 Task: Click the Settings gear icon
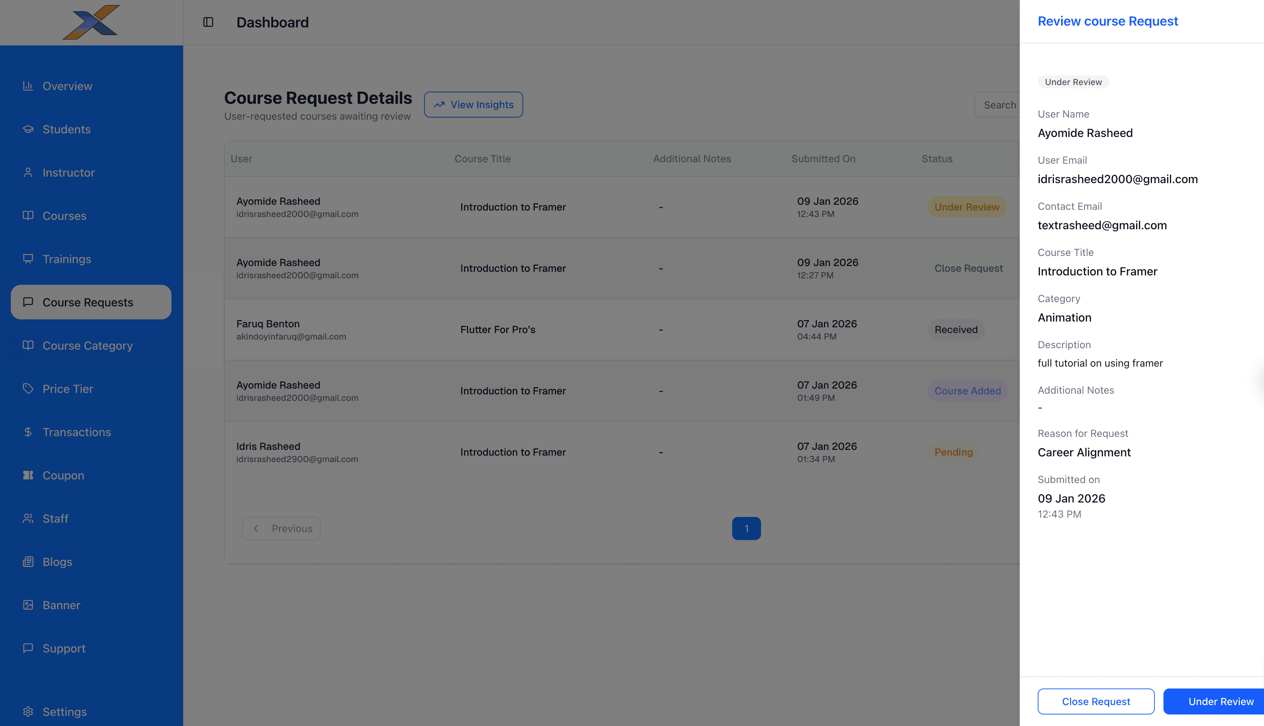click(28, 712)
